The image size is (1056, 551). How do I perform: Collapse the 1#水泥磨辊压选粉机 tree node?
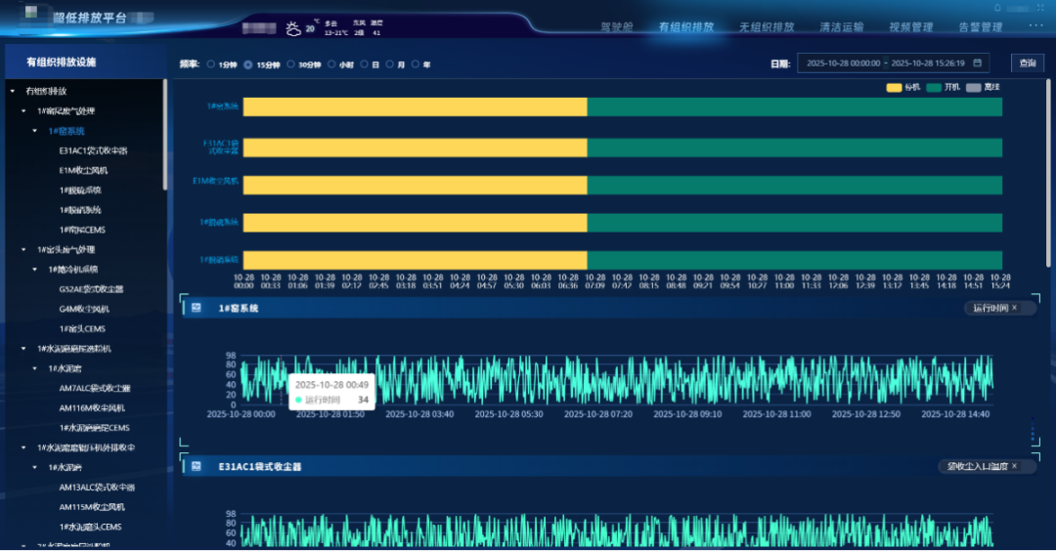point(24,349)
